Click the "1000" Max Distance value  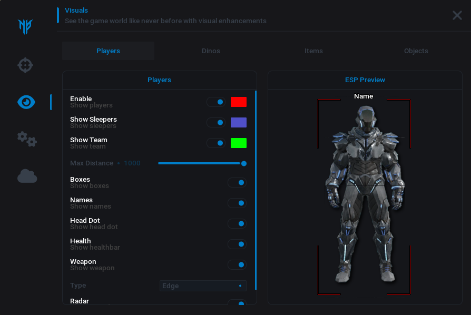click(132, 163)
